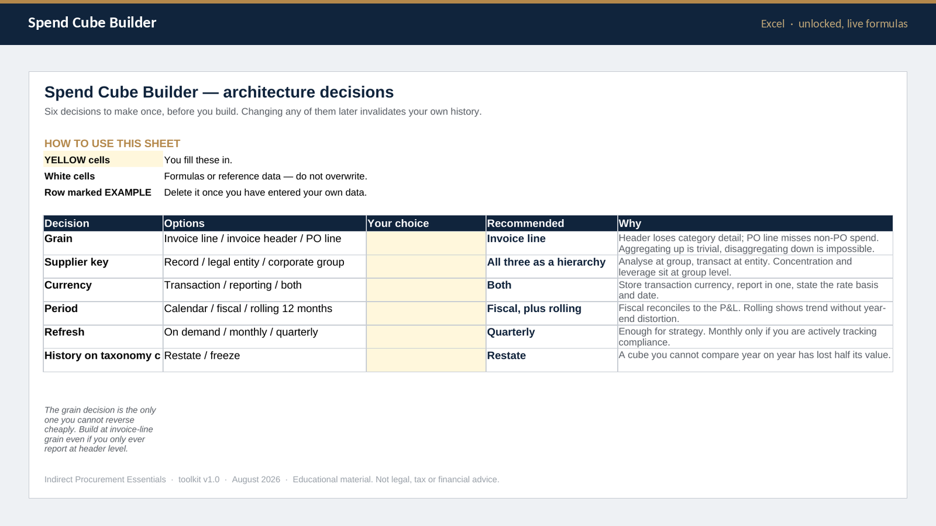This screenshot has height=526, width=936.
Task: Select the History on taxonomy choice cell
Action: tap(426, 360)
